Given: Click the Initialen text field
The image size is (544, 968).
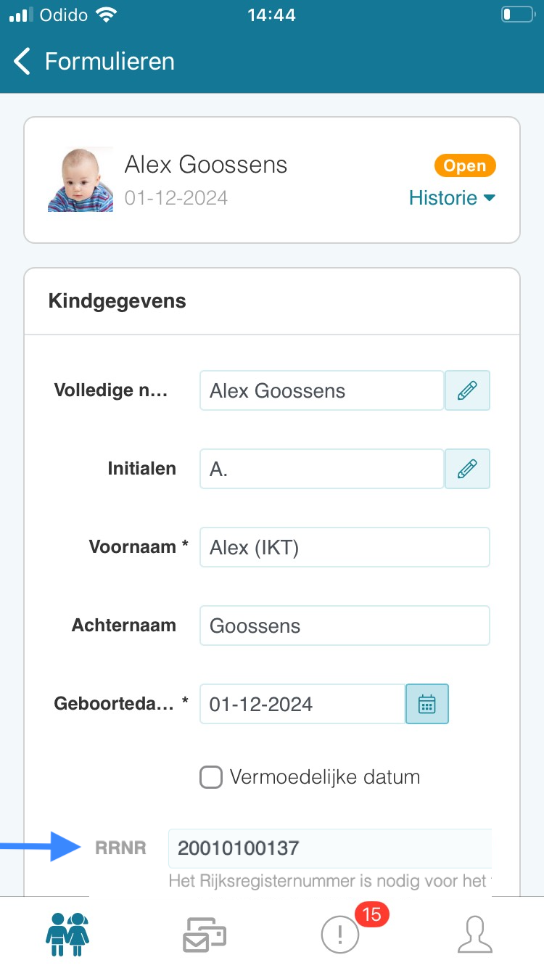Looking at the screenshot, I should click(321, 469).
